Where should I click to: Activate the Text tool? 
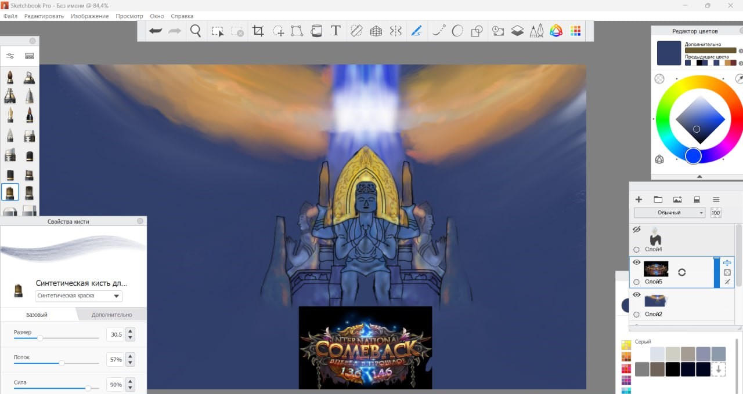click(336, 31)
